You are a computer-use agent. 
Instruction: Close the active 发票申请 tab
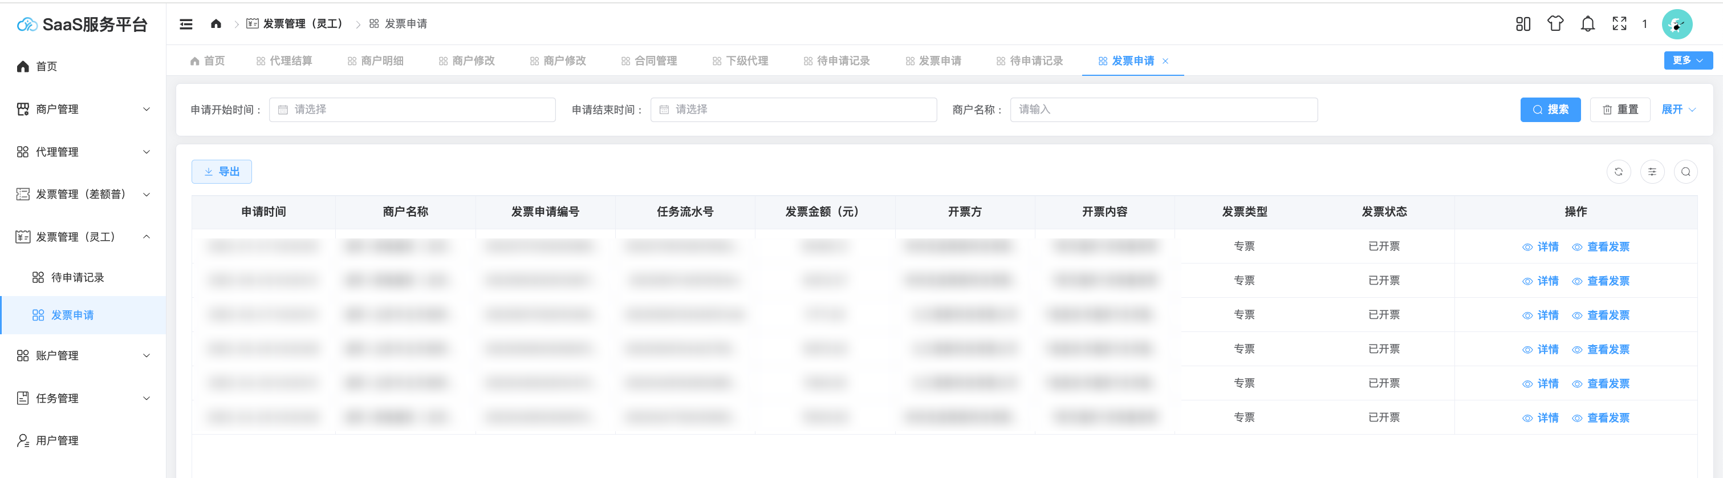[x=1165, y=61]
